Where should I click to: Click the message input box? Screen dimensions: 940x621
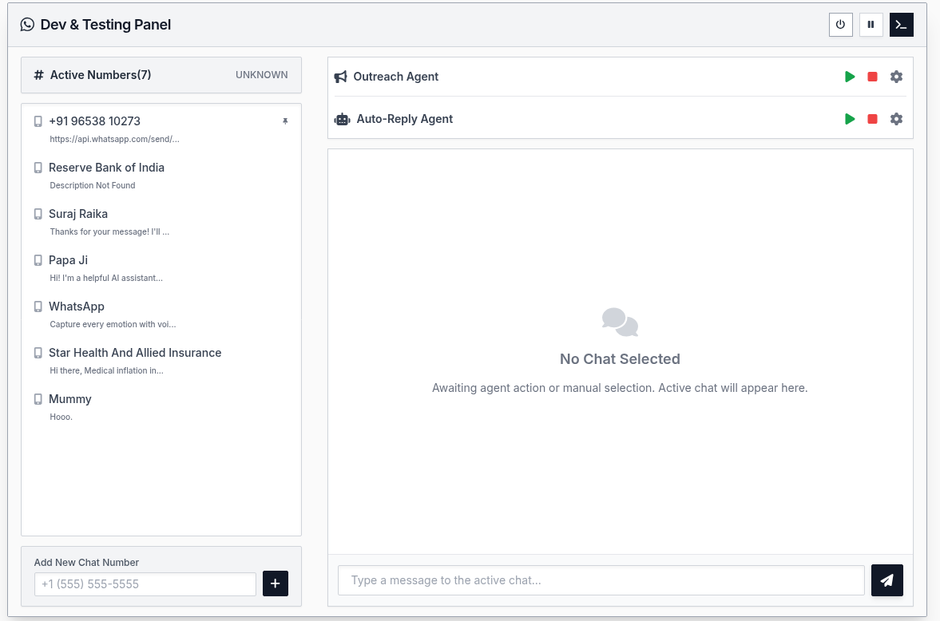[601, 580]
